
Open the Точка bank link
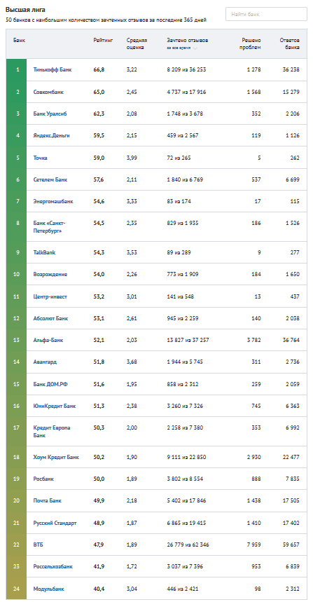[41, 158]
